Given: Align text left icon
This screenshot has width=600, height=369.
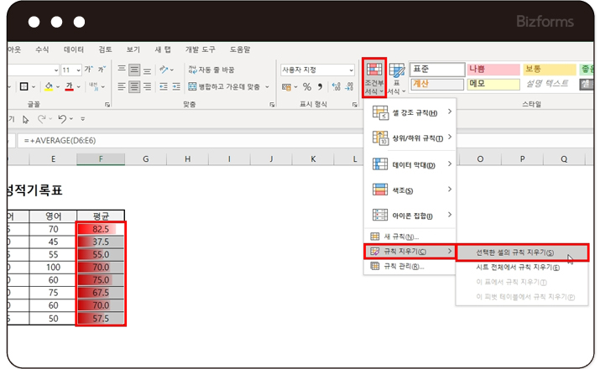Looking at the screenshot, I should [122, 87].
